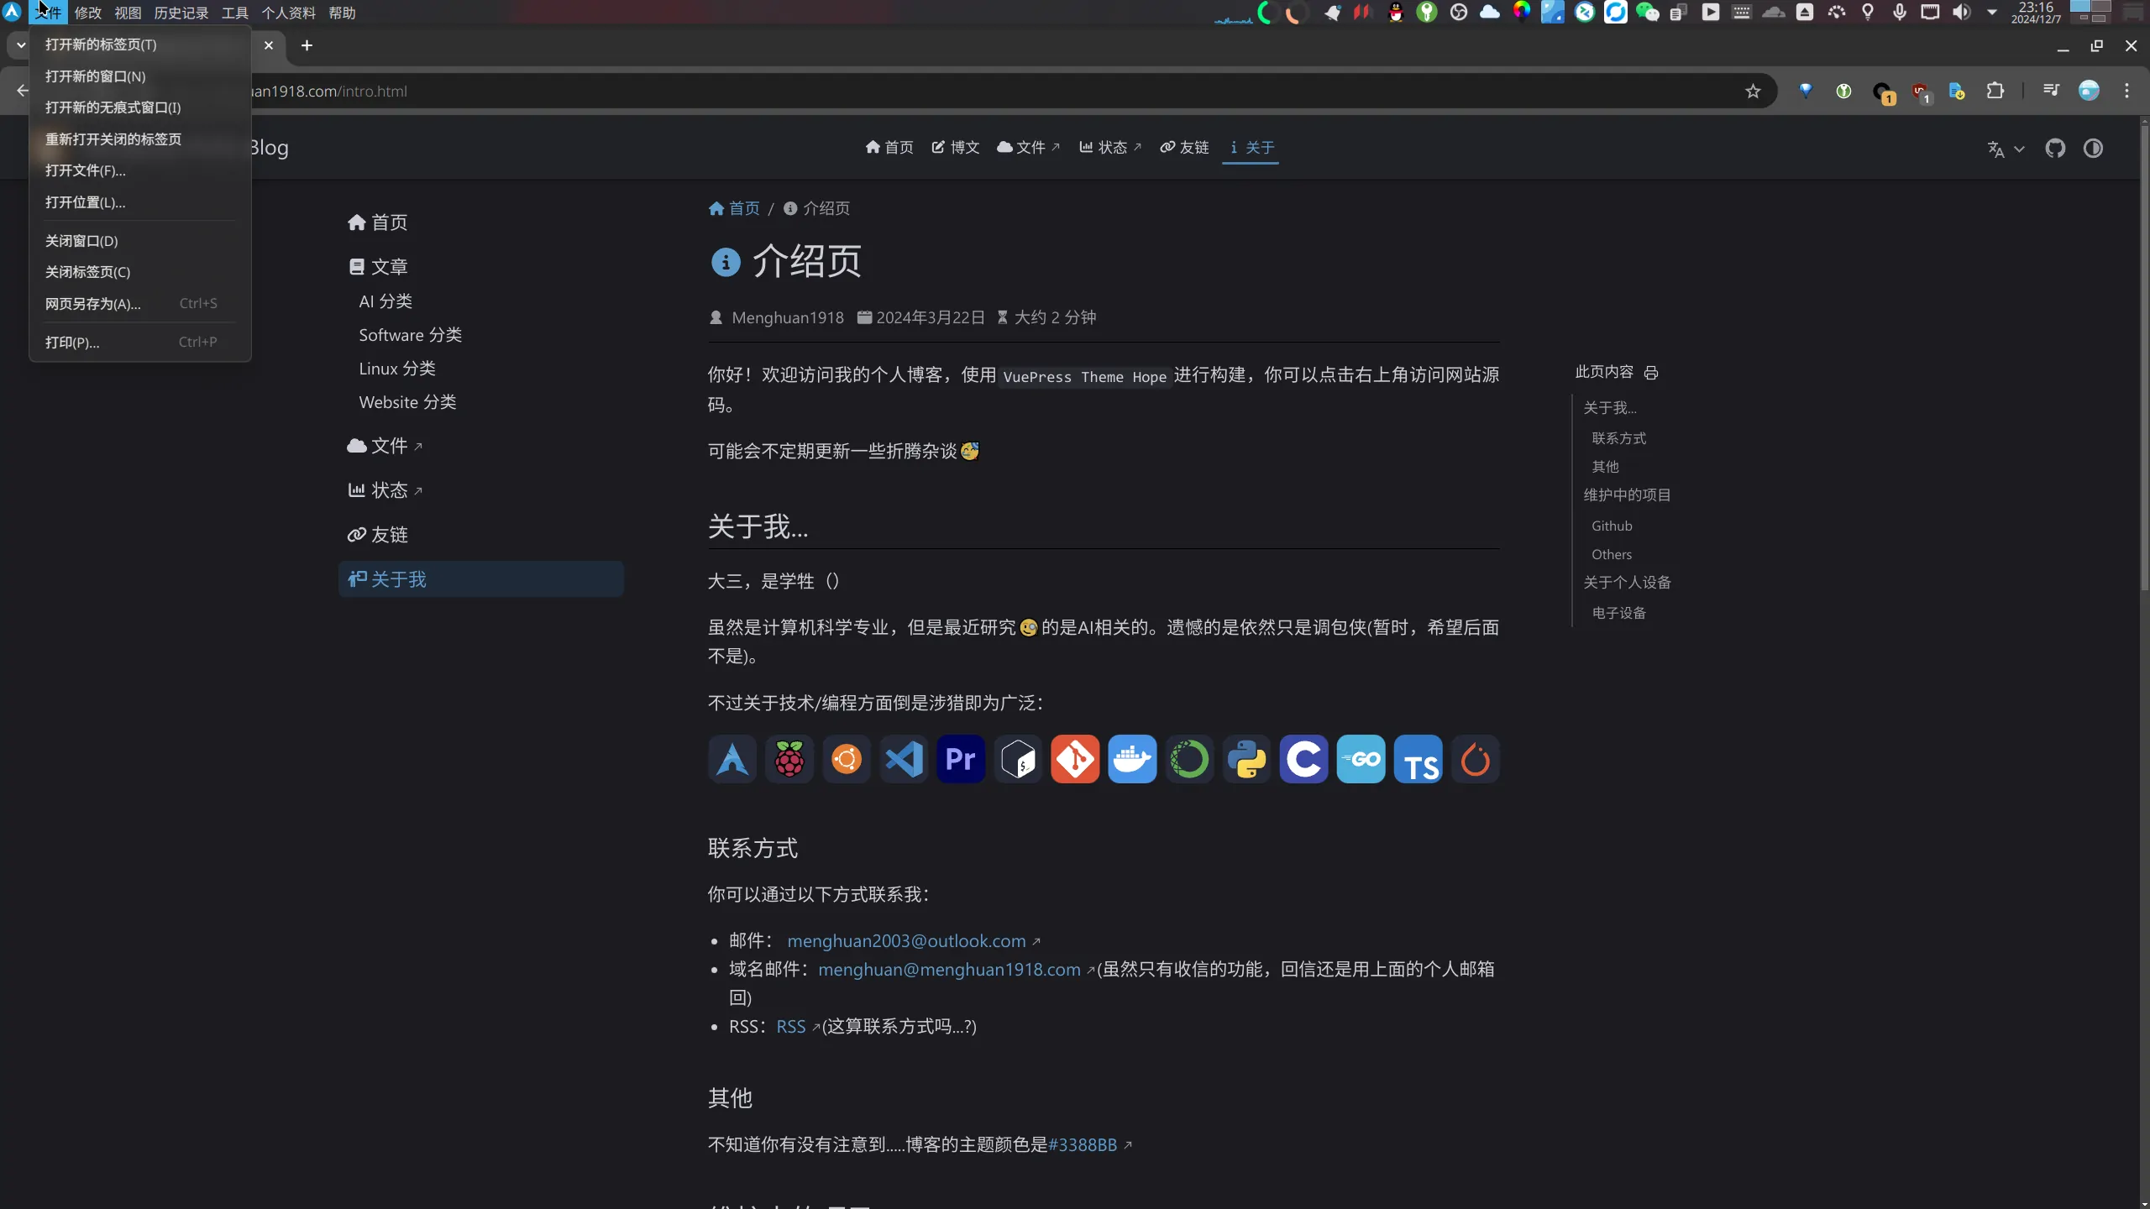
Task: Select 打开新的无痕式窗口(I) menu entry
Action: pos(113,107)
